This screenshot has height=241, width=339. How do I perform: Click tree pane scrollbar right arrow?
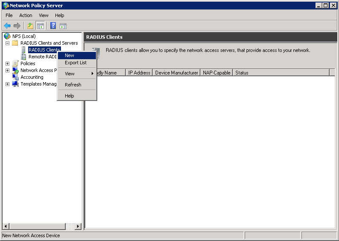78,227
